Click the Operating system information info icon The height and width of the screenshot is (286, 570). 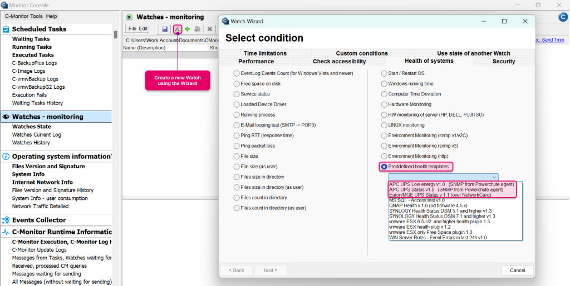click(x=6, y=157)
